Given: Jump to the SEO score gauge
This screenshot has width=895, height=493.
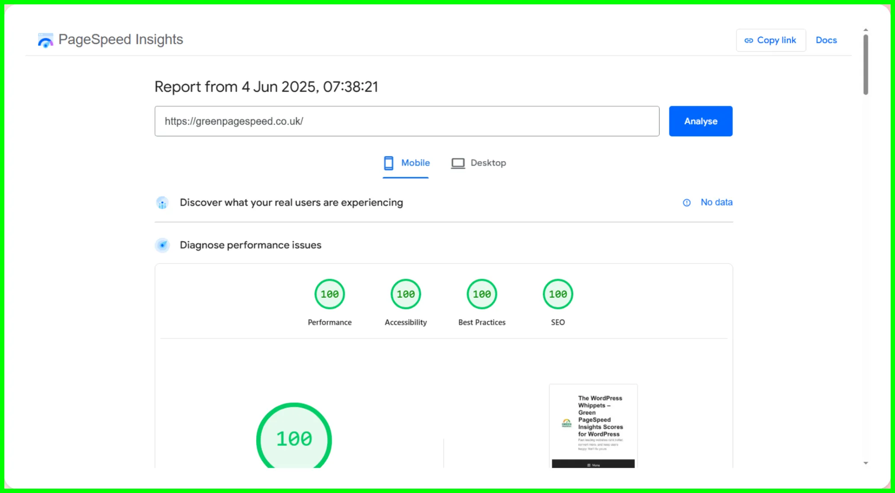Looking at the screenshot, I should point(557,294).
